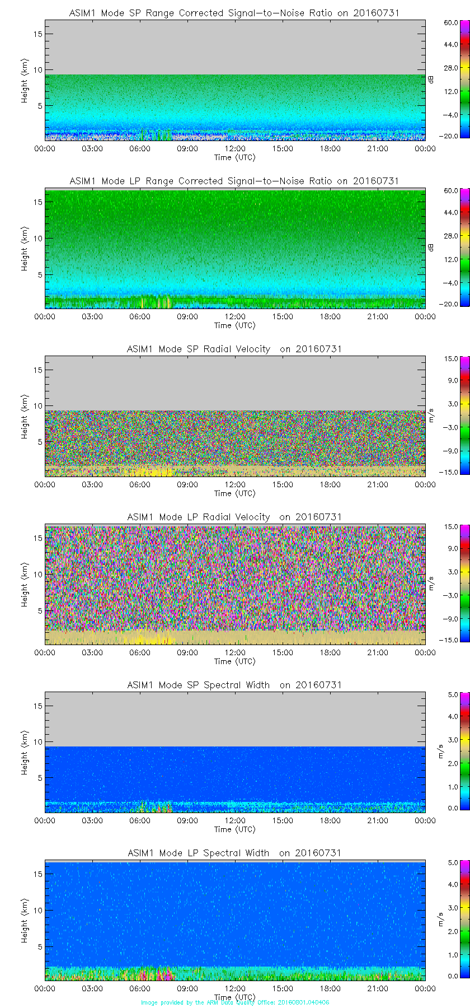Click the LP Spectral Width plot title
The height and width of the screenshot is (1008, 470).
pyautogui.click(x=234, y=853)
